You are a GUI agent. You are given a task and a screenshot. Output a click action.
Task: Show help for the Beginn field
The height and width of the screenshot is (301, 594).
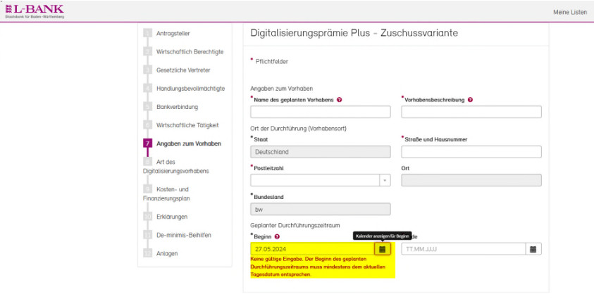277,237
